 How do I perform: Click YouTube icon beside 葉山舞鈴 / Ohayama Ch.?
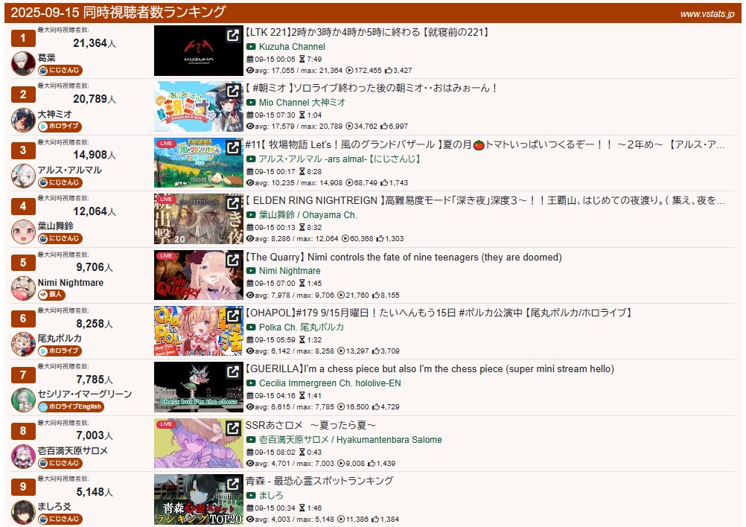click(x=251, y=214)
